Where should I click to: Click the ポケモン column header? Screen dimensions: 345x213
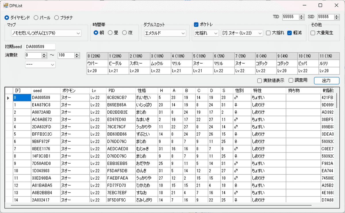click(75, 91)
